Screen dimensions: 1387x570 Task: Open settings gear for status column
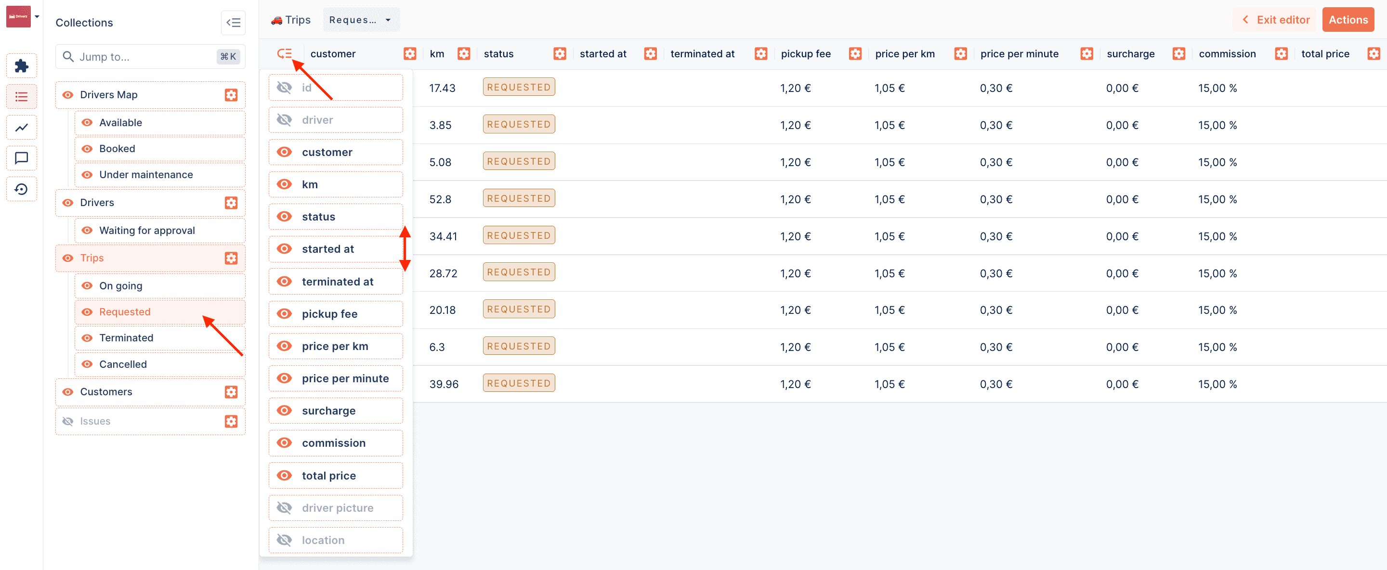pyautogui.click(x=560, y=54)
